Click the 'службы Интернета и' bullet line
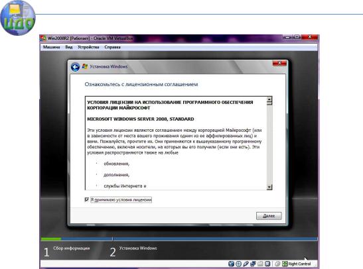The width and height of the screenshot is (363, 269). point(125,186)
